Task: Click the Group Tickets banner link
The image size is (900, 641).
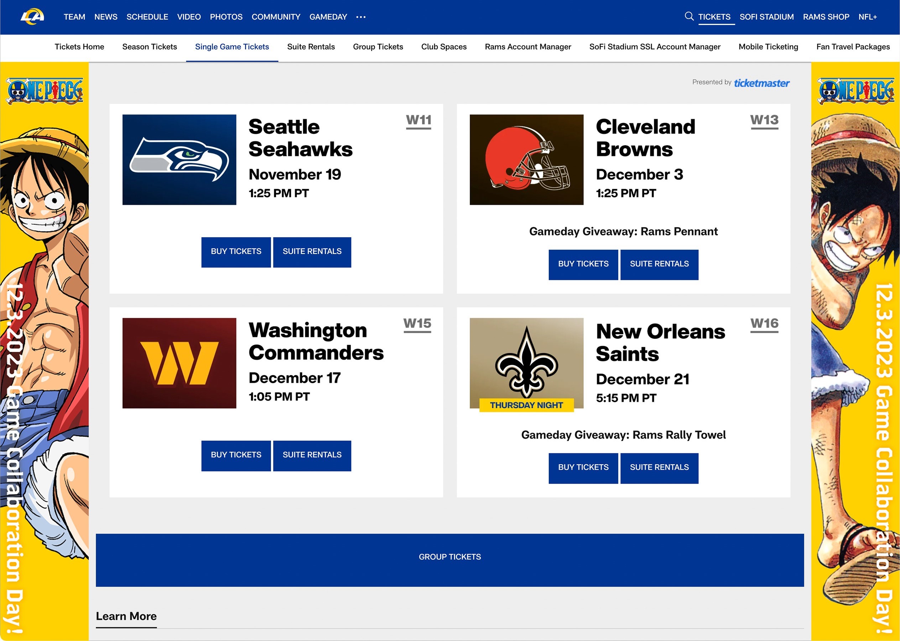Action: tap(450, 556)
